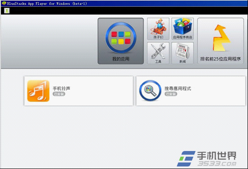Click the 排名前25位应用程序 label text
Screen dimensions: 248x169
click(x=220, y=59)
